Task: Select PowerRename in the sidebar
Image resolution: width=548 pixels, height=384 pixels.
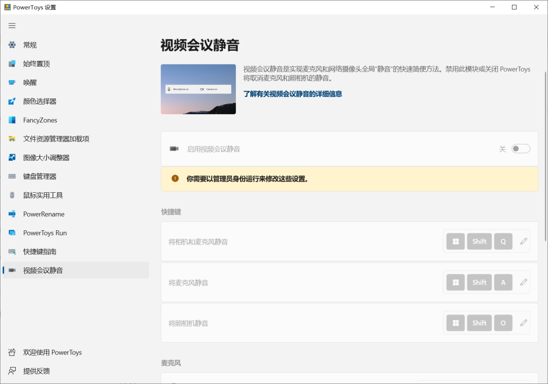Action: pos(44,214)
